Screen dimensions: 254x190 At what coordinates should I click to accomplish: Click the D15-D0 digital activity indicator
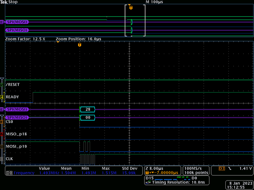coord(171,178)
